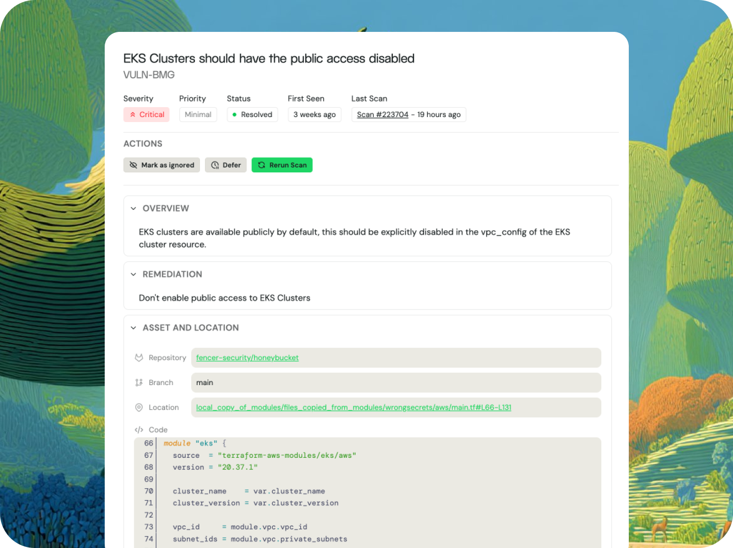Click the Priority label
Viewport: 733px width, 548px height.
[x=192, y=99]
